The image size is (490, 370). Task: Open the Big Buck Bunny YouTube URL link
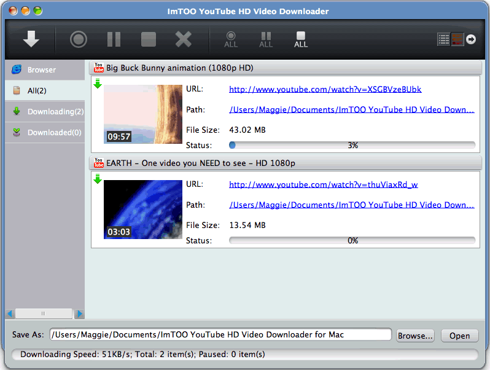[x=325, y=90]
